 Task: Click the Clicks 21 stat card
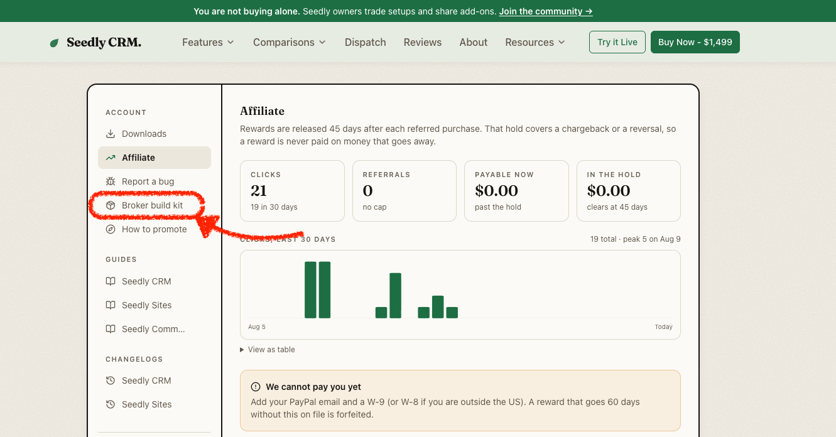(x=292, y=191)
